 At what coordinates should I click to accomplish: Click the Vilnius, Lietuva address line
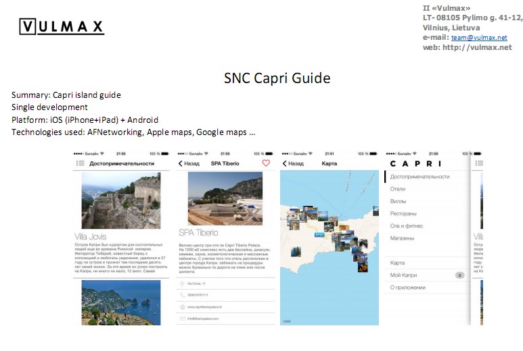(451, 28)
